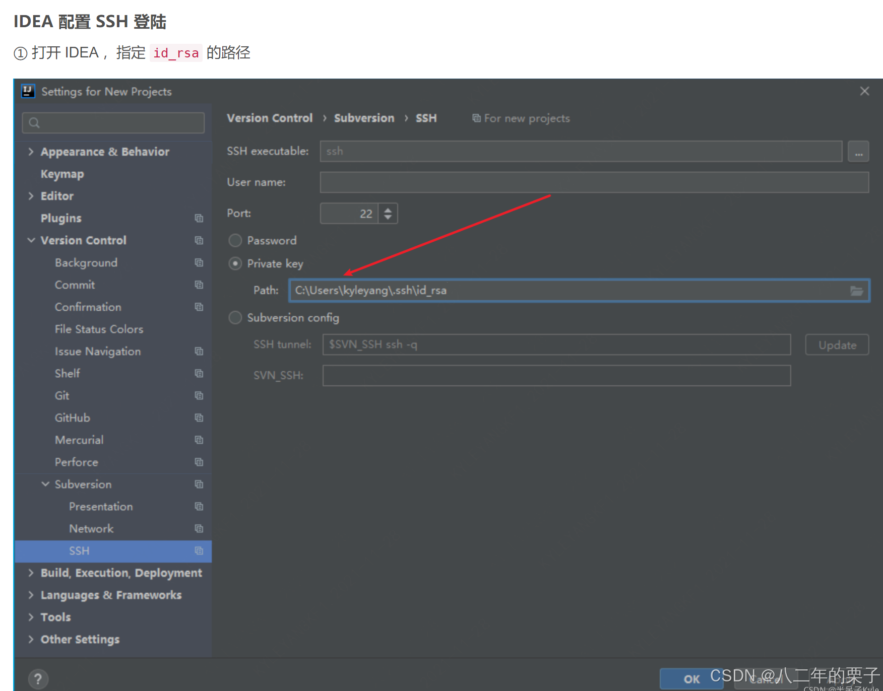
Task: Click the IntelliJ IDEA logo in title bar
Action: point(28,91)
